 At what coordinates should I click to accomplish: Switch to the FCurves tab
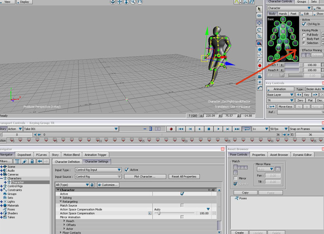tap(41, 155)
